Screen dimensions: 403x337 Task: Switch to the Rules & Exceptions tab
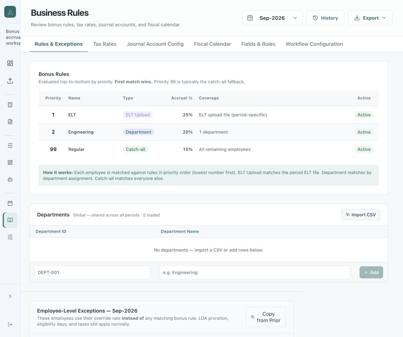(x=59, y=44)
